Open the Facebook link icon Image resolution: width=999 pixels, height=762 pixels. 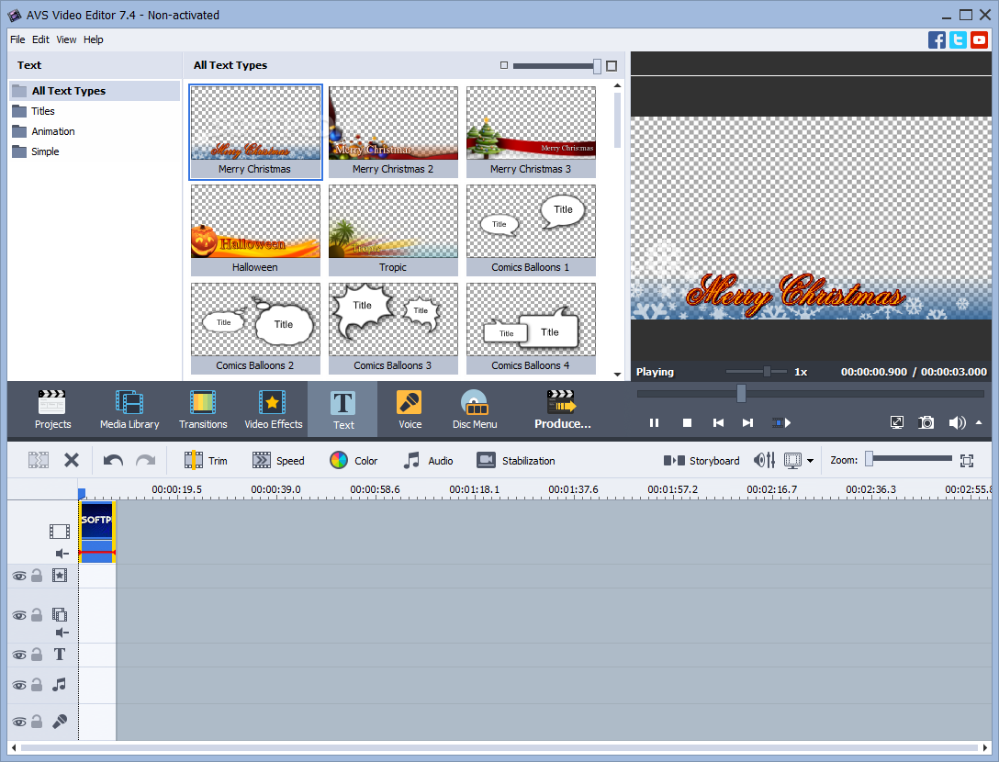pos(937,39)
